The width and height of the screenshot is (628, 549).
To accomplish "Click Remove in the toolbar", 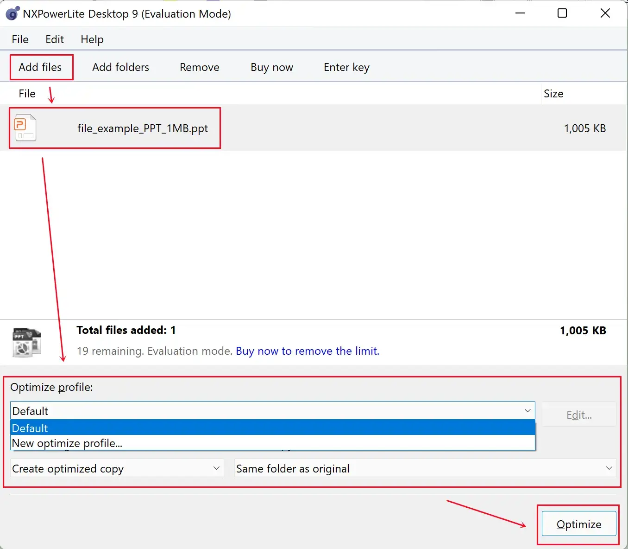I will point(200,67).
